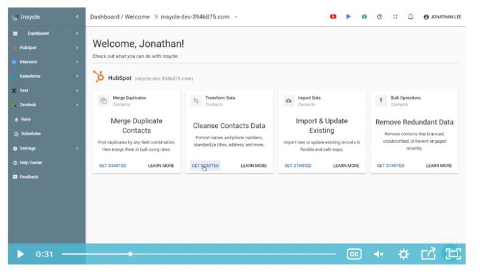Click the Import Data cloud icon
The width and height of the screenshot is (486, 275).
[x=289, y=101]
